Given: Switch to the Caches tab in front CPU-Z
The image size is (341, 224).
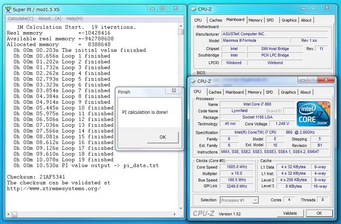Looking at the screenshot, I should click(215, 92).
